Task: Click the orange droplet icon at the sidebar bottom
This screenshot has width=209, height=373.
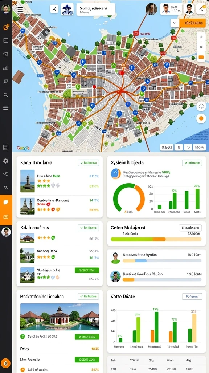Action: [6, 363]
